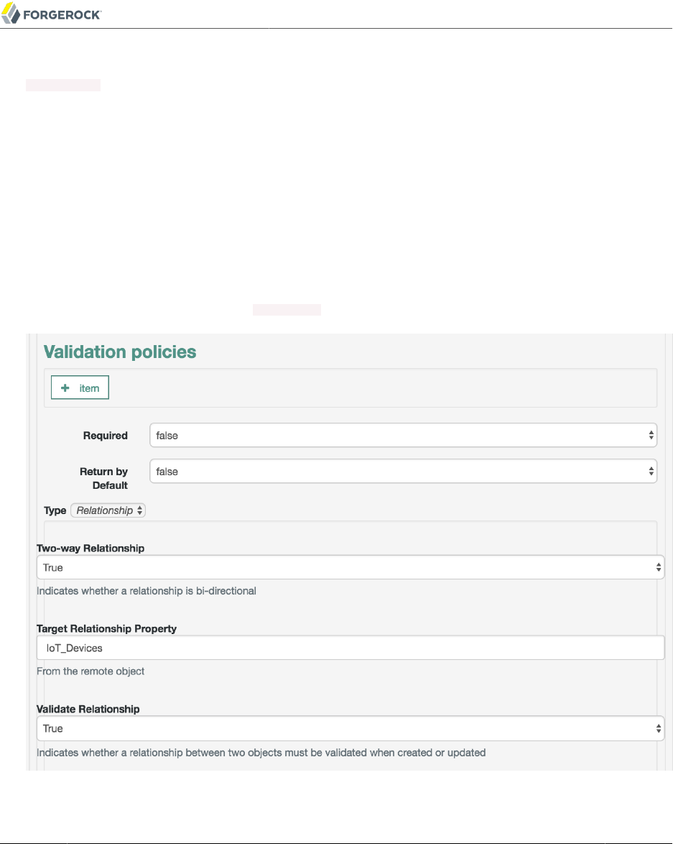The width and height of the screenshot is (673, 844).
Task: Open the Type Relationship selector
Action: pyautogui.click(x=108, y=510)
